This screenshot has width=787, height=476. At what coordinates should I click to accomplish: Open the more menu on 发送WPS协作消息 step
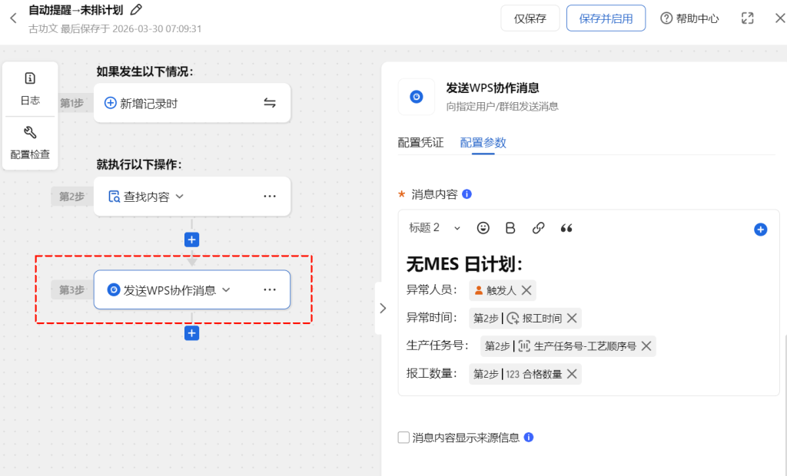(270, 289)
